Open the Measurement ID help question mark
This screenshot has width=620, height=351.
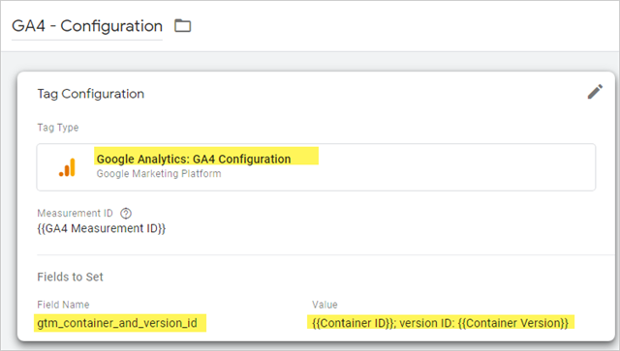(x=126, y=214)
